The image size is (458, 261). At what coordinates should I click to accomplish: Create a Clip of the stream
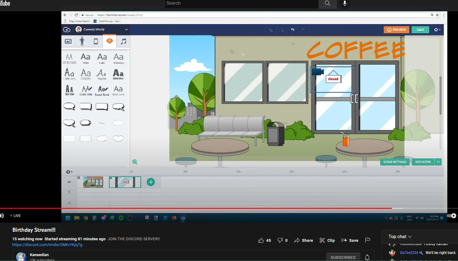327,241
